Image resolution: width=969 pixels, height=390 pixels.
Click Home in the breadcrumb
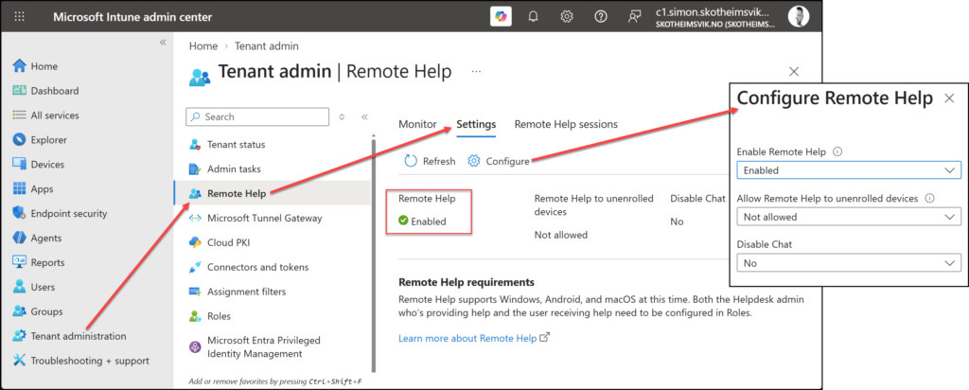pos(203,45)
